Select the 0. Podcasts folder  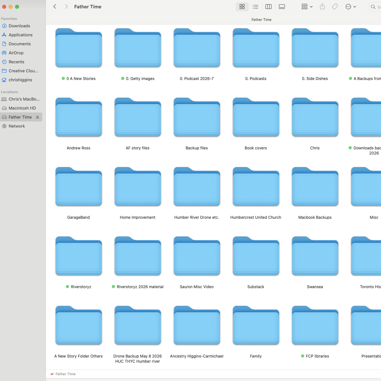tap(256, 48)
